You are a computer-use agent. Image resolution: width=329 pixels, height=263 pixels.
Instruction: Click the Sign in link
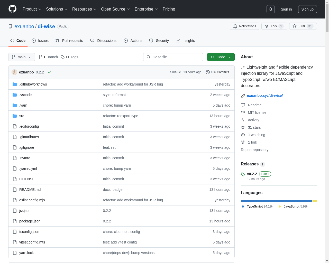point(286,9)
